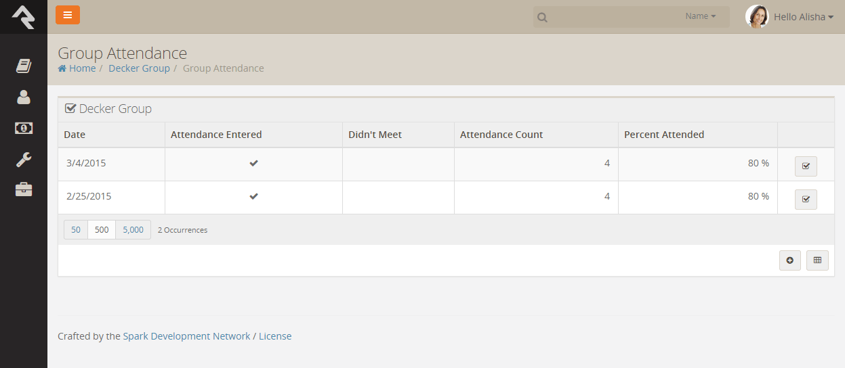Add a new occurrence with plus button
This screenshot has width=845, height=368.
click(790, 260)
